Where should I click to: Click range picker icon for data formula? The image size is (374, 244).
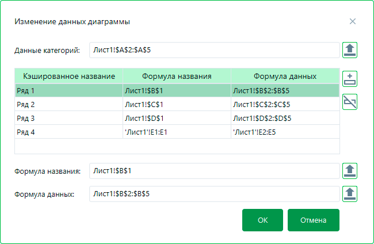[x=350, y=194]
